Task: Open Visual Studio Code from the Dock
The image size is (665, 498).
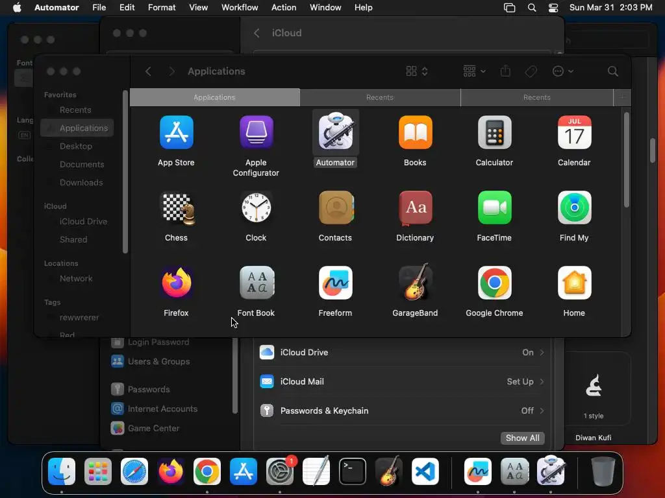Action: pyautogui.click(x=425, y=471)
